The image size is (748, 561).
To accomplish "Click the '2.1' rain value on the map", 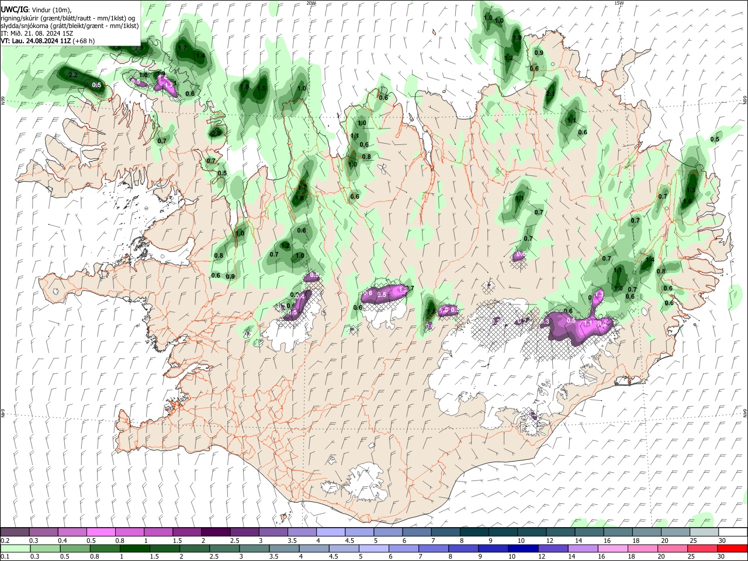I will [x=550, y=93].
